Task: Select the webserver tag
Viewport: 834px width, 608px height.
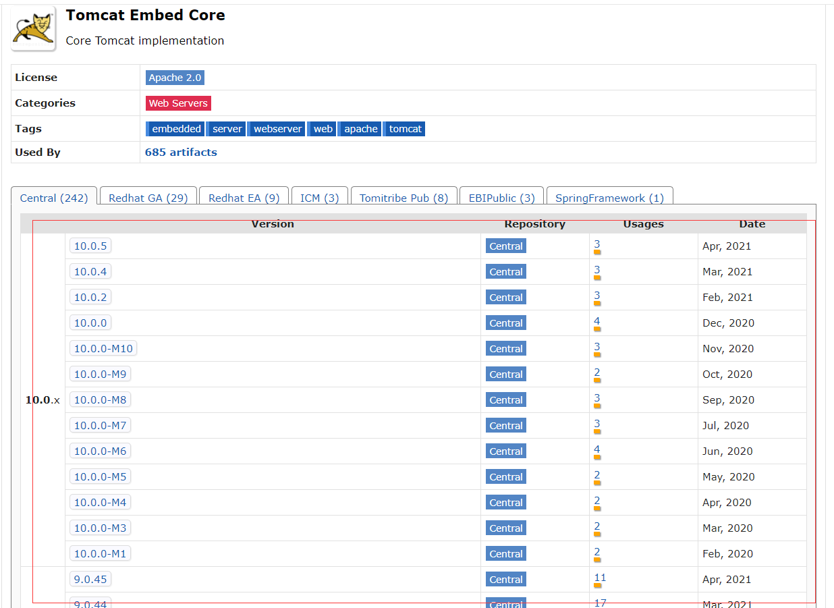Action: coord(277,129)
